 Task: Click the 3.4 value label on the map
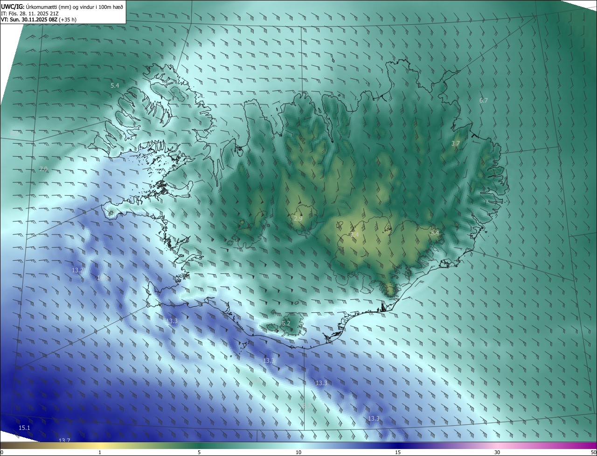click(x=435, y=233)
